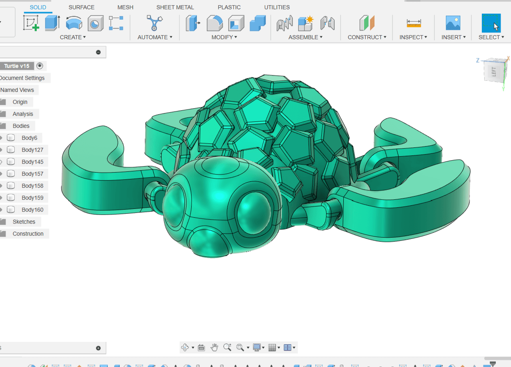Click the Grid and Snaps icon
The image size is (511, 367).
[x=272, y=347]
